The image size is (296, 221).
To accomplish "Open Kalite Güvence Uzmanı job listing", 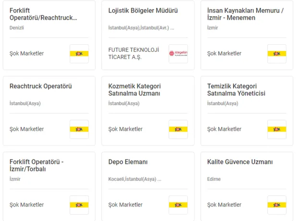I will click(240, 162).
